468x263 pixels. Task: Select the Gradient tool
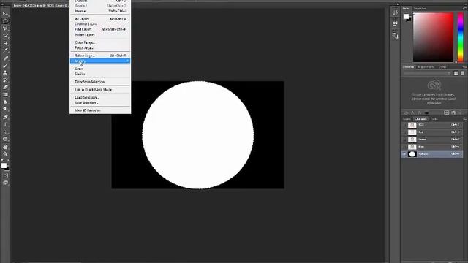click(x=5, y=94)
